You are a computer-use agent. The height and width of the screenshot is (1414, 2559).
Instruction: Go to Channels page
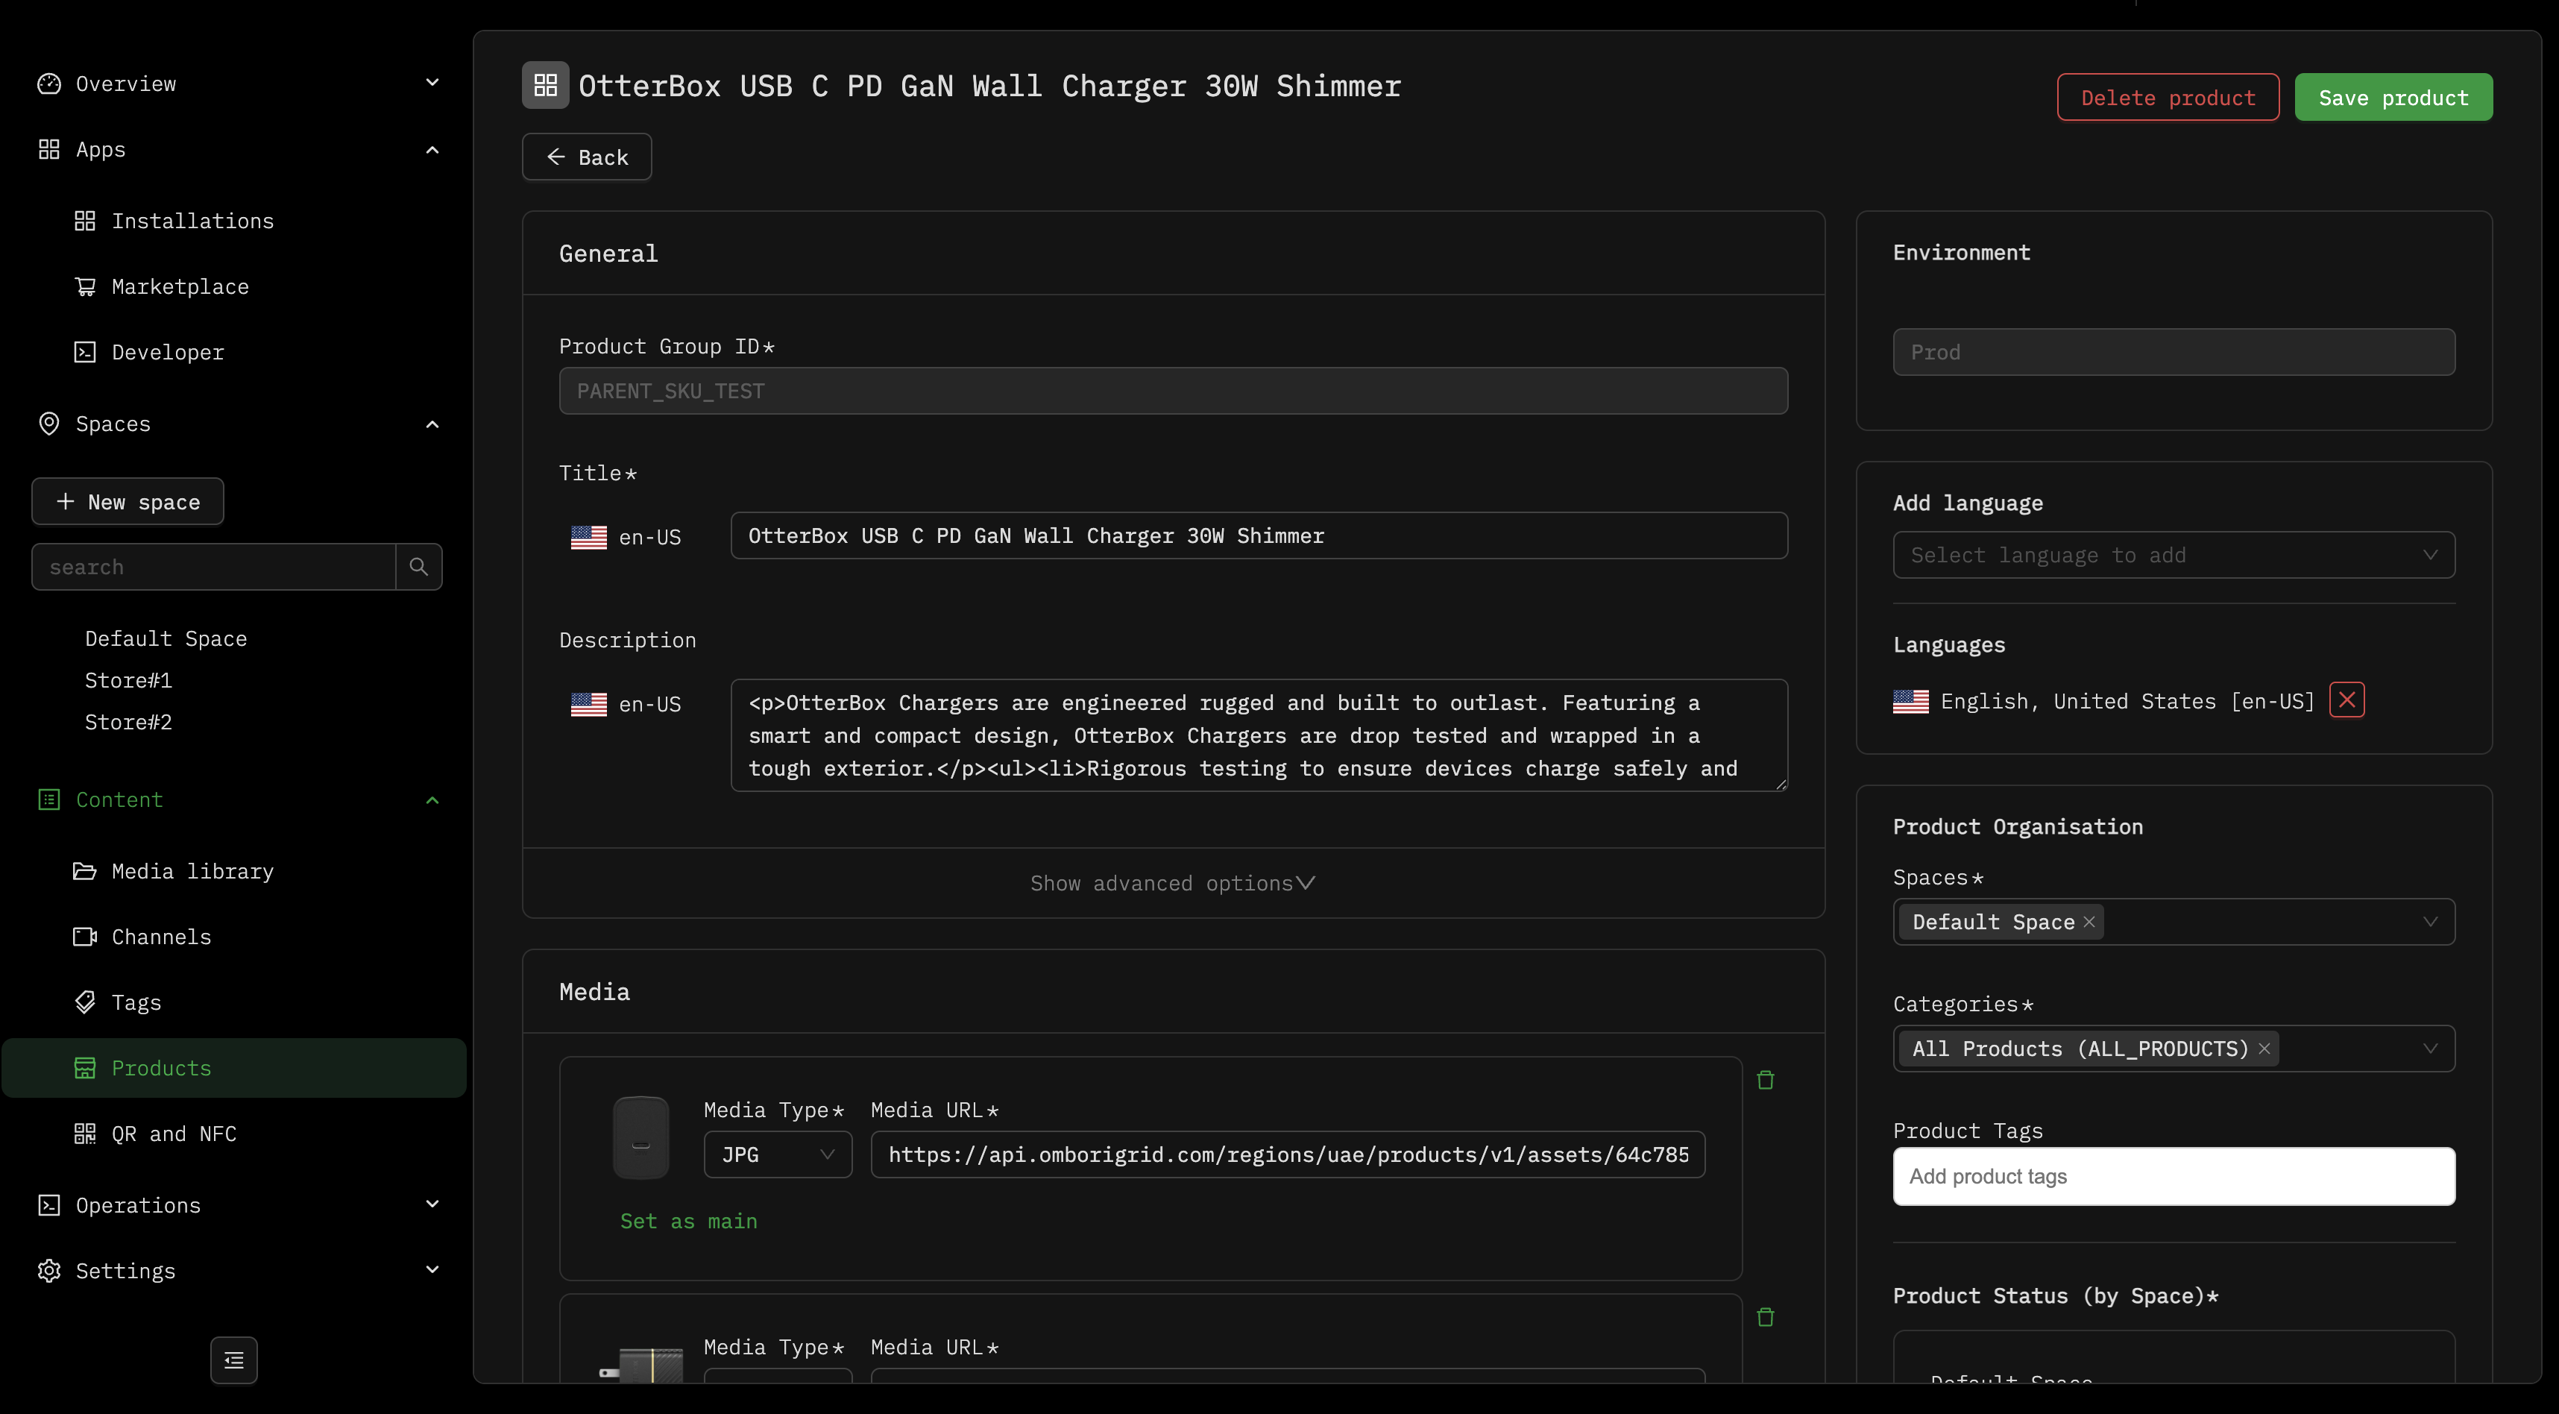(x=161, y=936)
